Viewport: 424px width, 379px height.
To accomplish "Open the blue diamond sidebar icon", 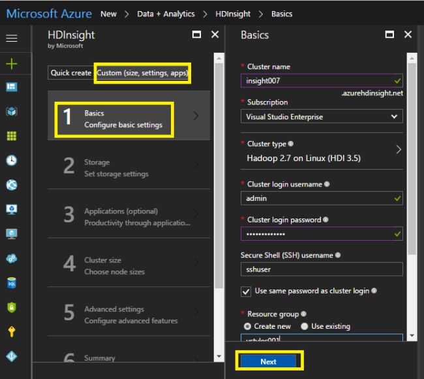I will pyautogui.click(x=12, y=356).
